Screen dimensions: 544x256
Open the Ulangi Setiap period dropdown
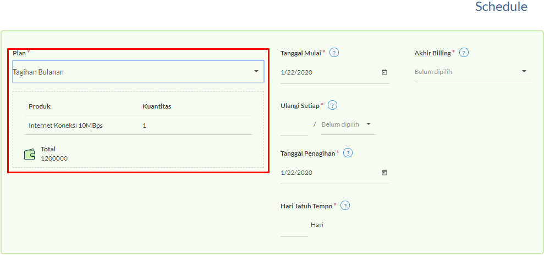pyautogui.click(x=348, y=124)
